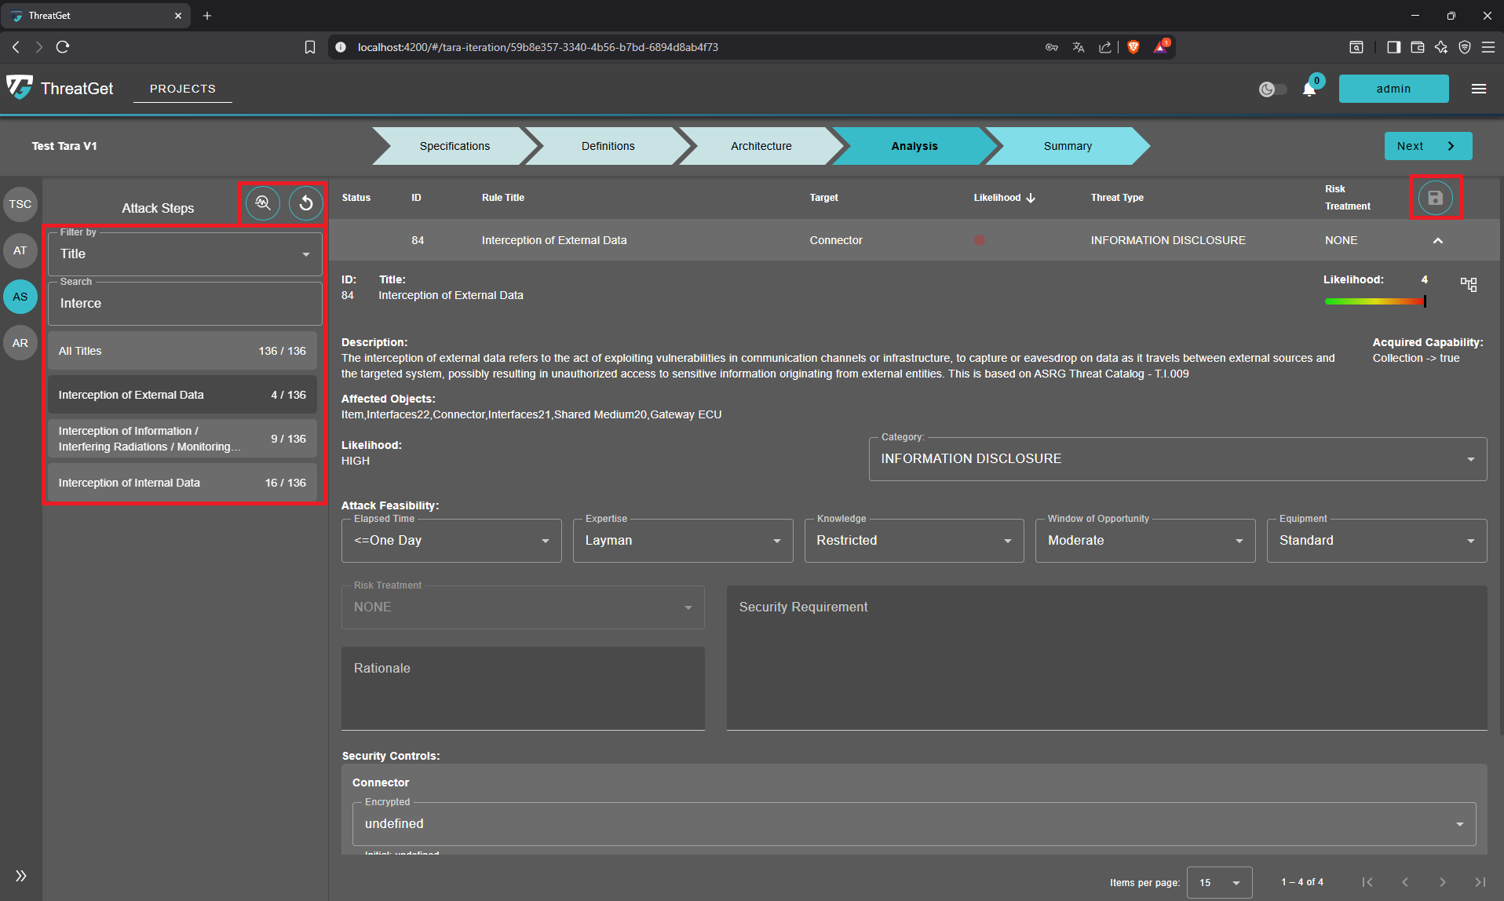Click the Likelihood gradient slider
Screen dimensions: 1504x901
coord(1374,301)
